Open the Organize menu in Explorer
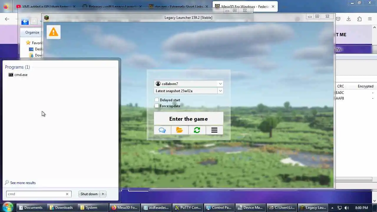The height and width of the screenshot is (212, 377). point(32,32)
